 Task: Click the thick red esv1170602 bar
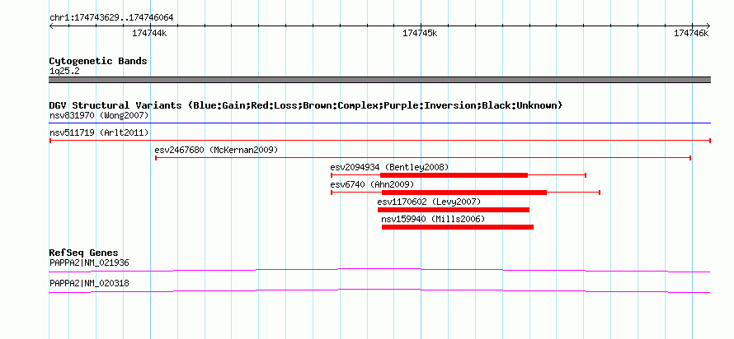pyautogui.click(x=454, y=210)
